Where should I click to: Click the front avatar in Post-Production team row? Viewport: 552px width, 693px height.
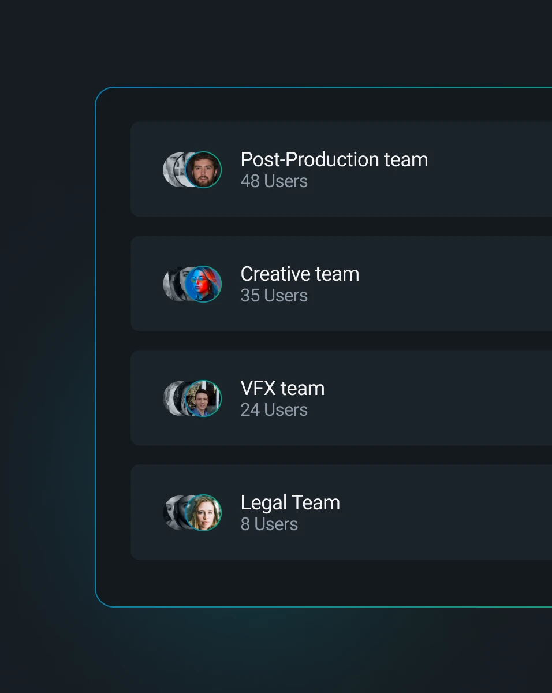[x=203, y=170]
